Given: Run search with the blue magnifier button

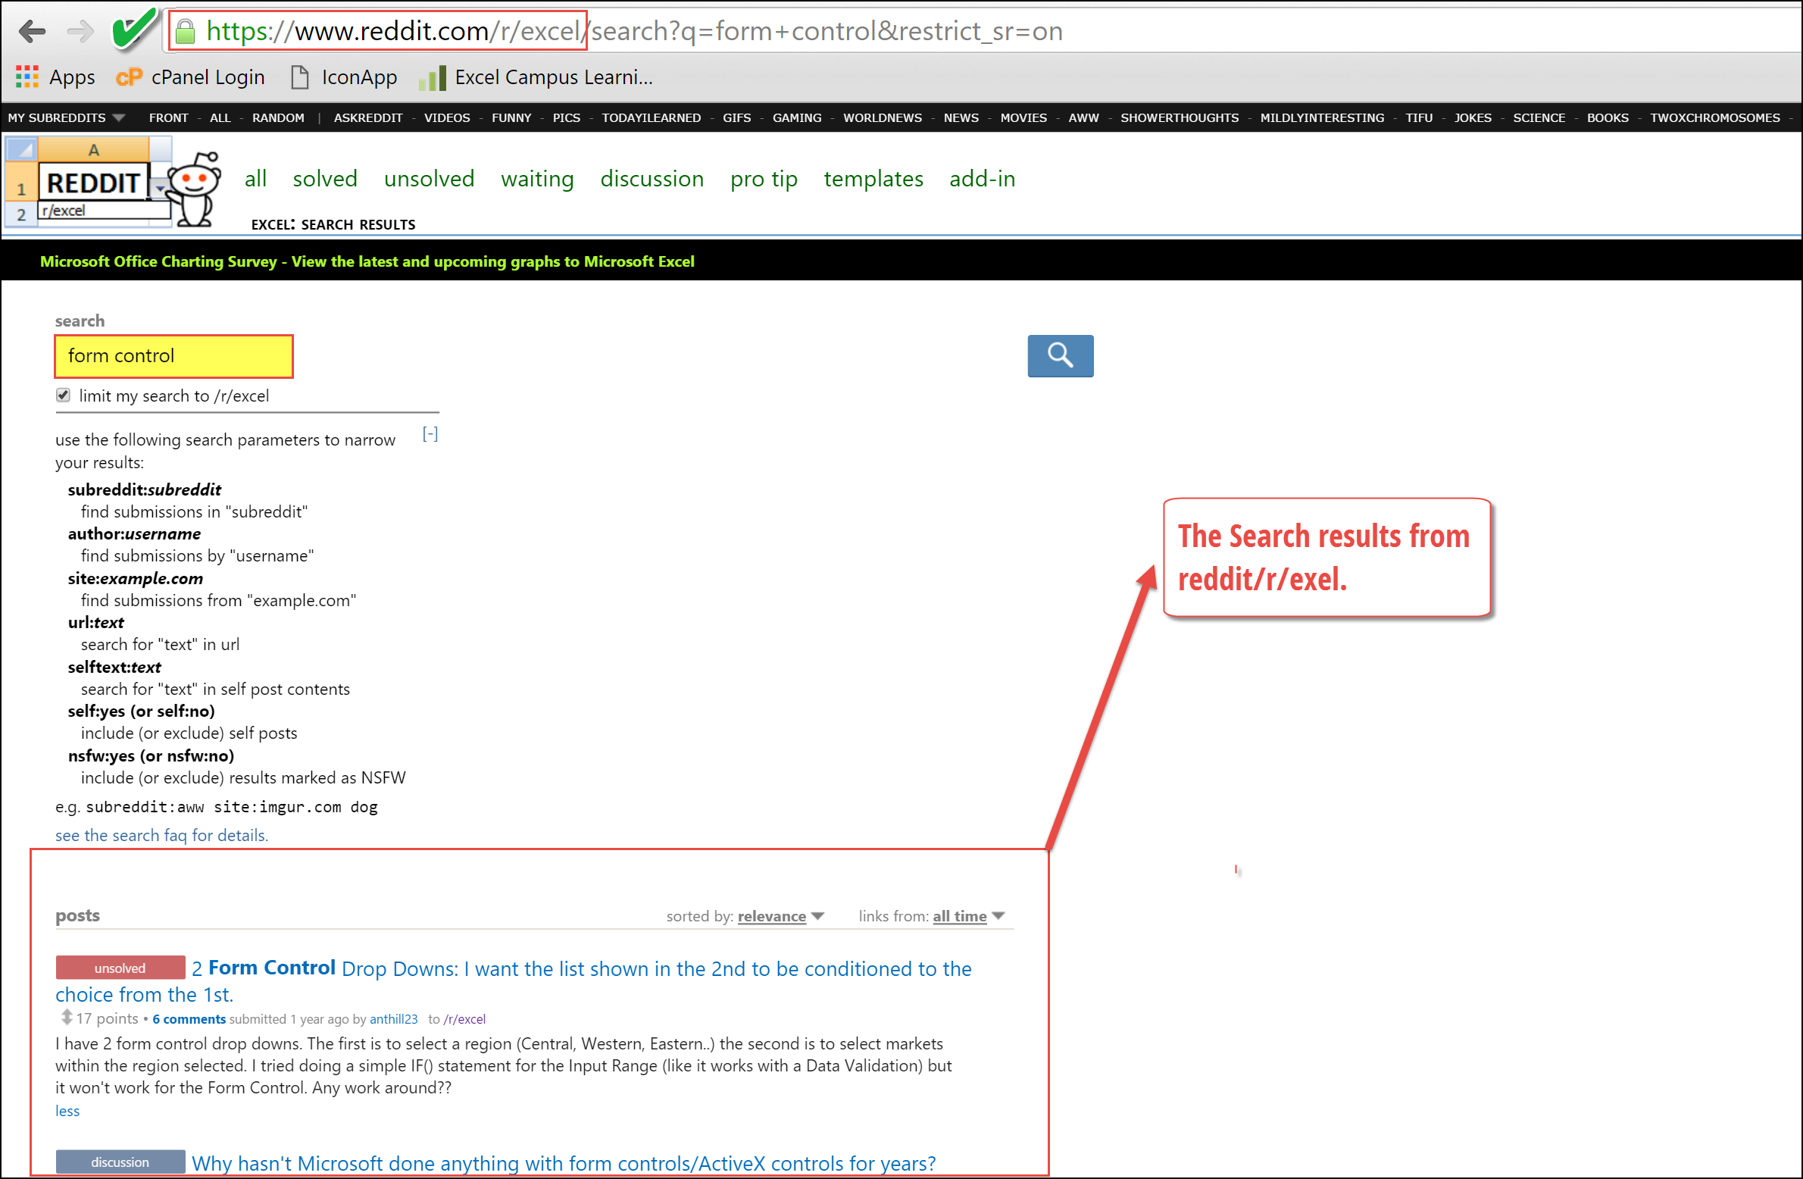Looking at the screenshot, I should click(x=1060, y=355).
